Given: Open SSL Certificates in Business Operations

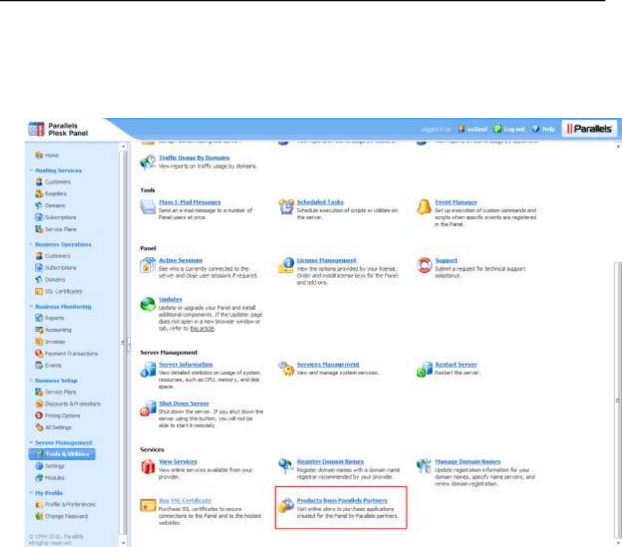Looking at the screenshot, I should [x=64, y=291].
